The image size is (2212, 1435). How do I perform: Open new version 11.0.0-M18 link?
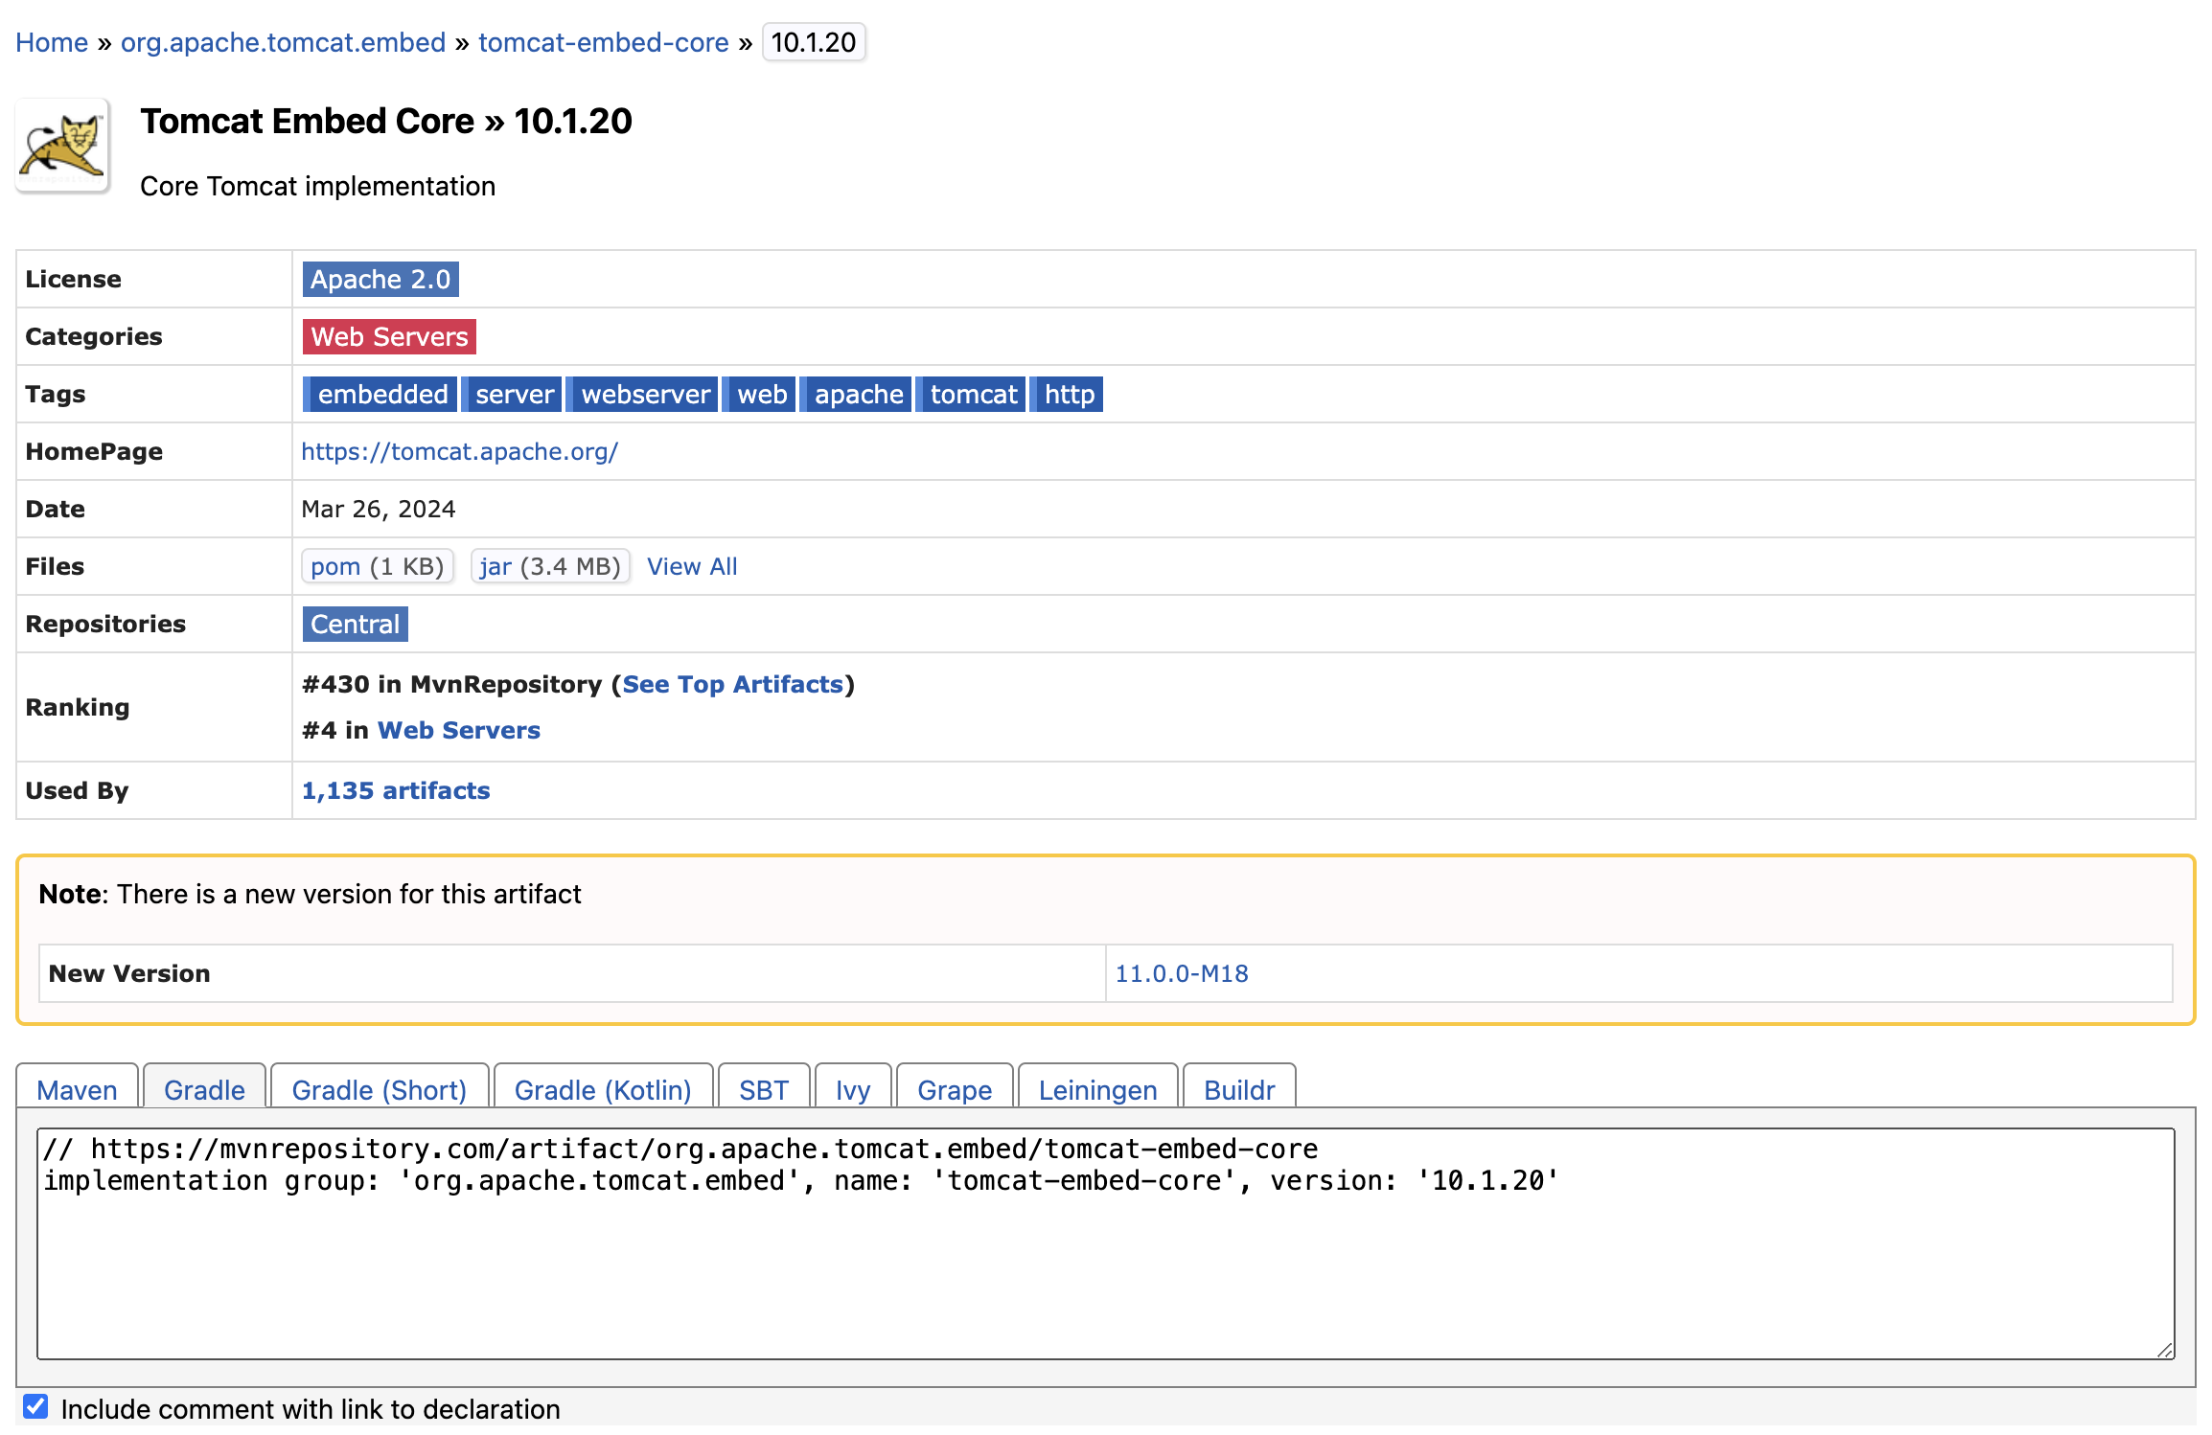[1182, 973]
